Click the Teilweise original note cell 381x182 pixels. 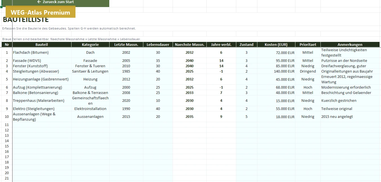pyautogui.click(x=350, y=109)
